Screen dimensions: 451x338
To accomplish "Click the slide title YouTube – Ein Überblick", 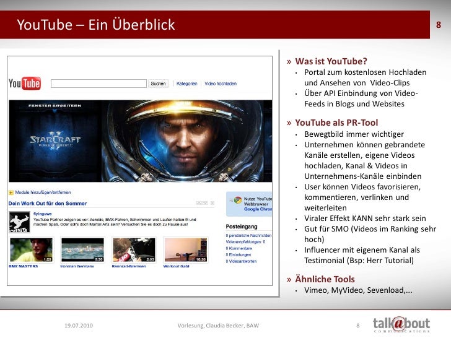I will click(96, 25).
